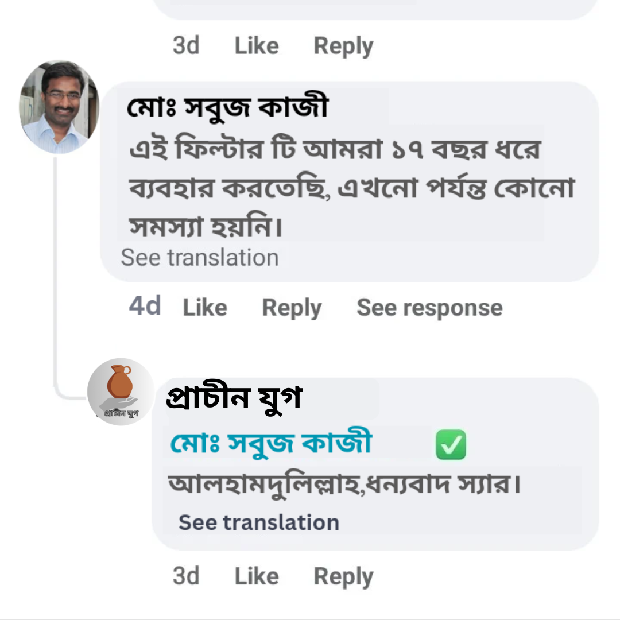Translate the প্রাচীন যুগ reply comment
Image resolution: width=620 pixels, height=620 pixels.
pyautogui.click(x=258, y=522)
